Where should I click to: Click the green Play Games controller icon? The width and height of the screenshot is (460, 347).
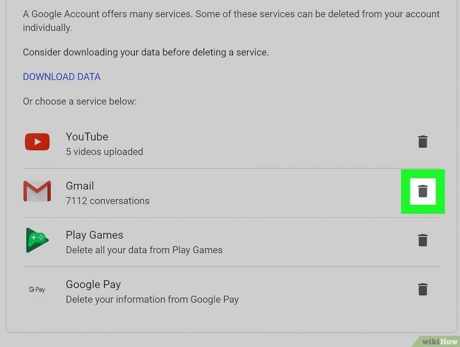(x=37, y=240)
